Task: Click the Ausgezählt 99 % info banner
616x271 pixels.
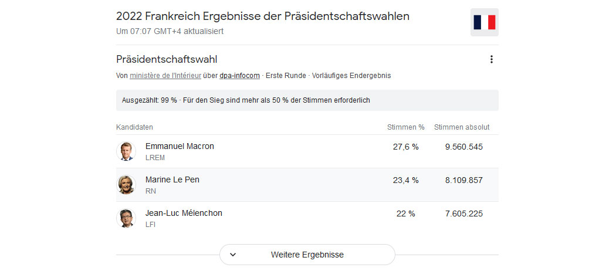Action: click(307, 100)
